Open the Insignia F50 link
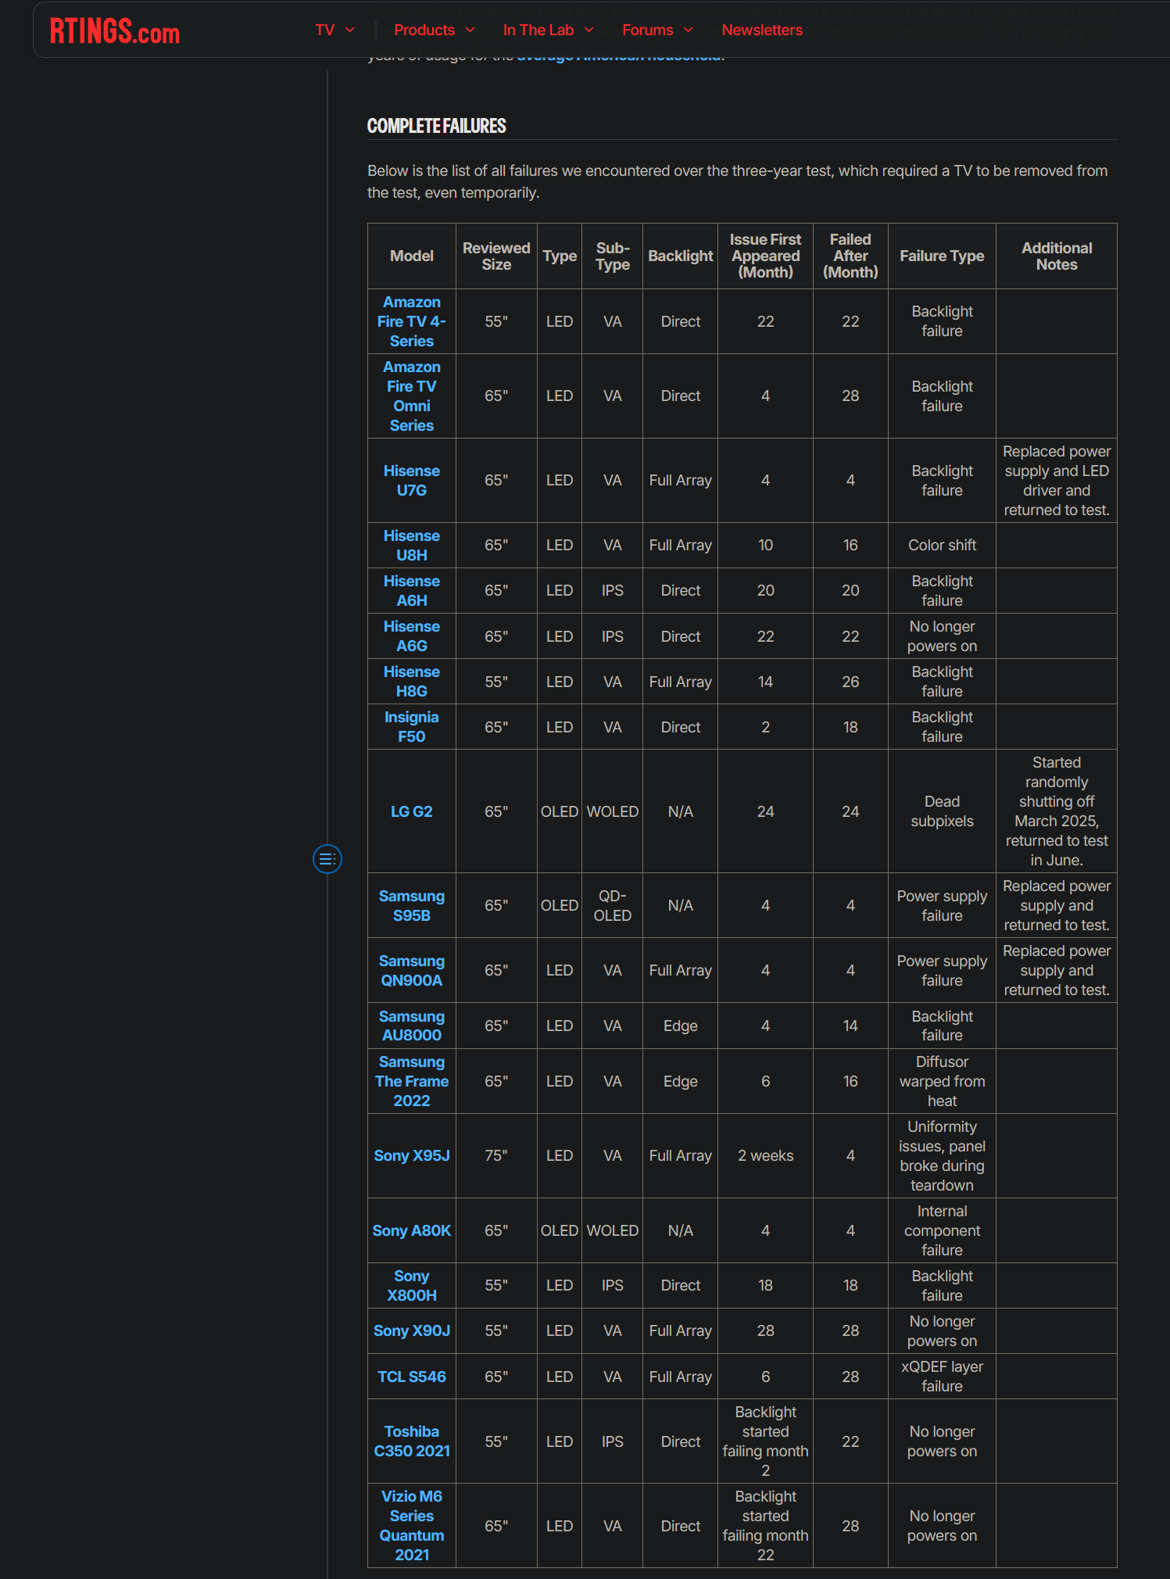 (x=412, y=727)
